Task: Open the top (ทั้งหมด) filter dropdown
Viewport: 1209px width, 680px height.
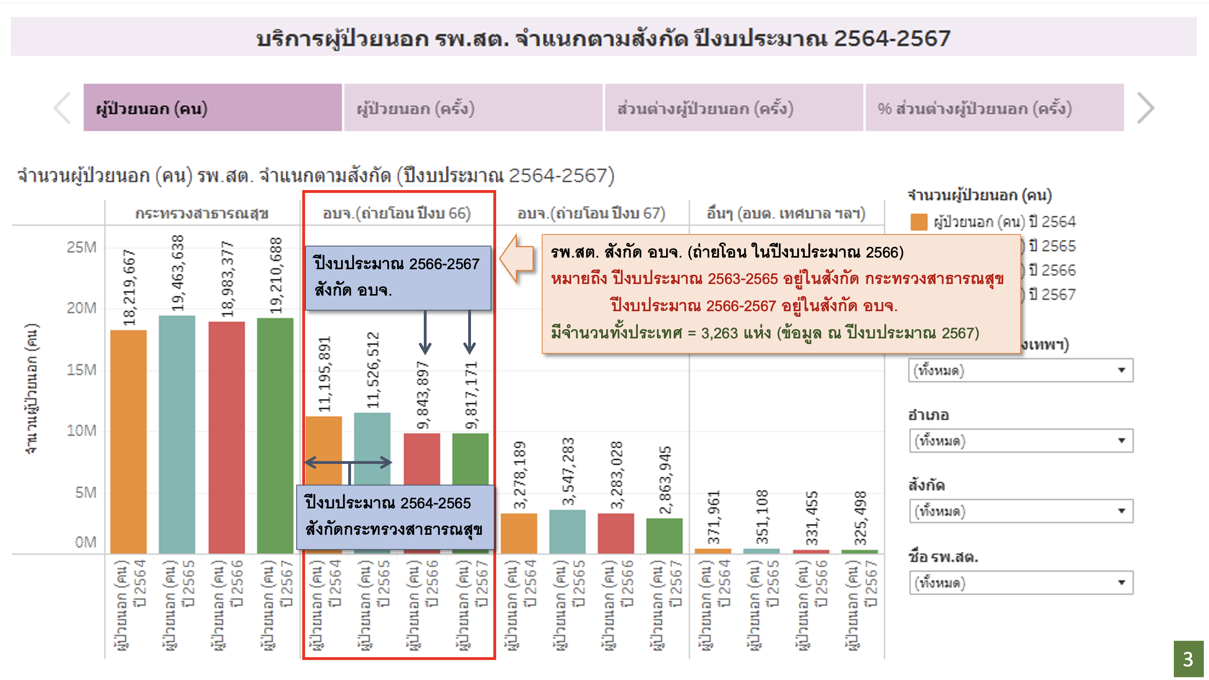Action: pos(1021,370)
